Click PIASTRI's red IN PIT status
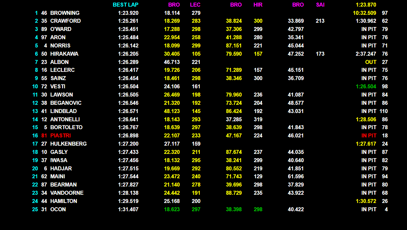This screenshot has width=407, height=230. (x=369, y=135)
